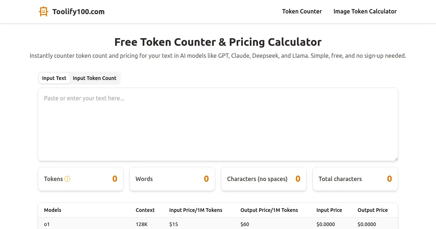Focus the paste or enter text box
The height and width of the screenshot is (229, 436).
(218, 124)
